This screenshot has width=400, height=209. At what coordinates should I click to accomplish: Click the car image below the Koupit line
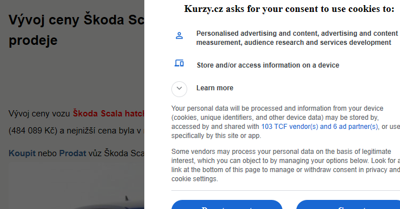[76, 186]
